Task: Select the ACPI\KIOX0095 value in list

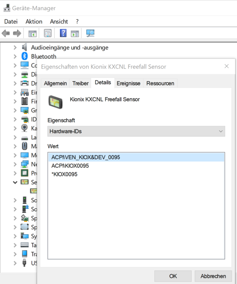Action: [x=70, y=166]
